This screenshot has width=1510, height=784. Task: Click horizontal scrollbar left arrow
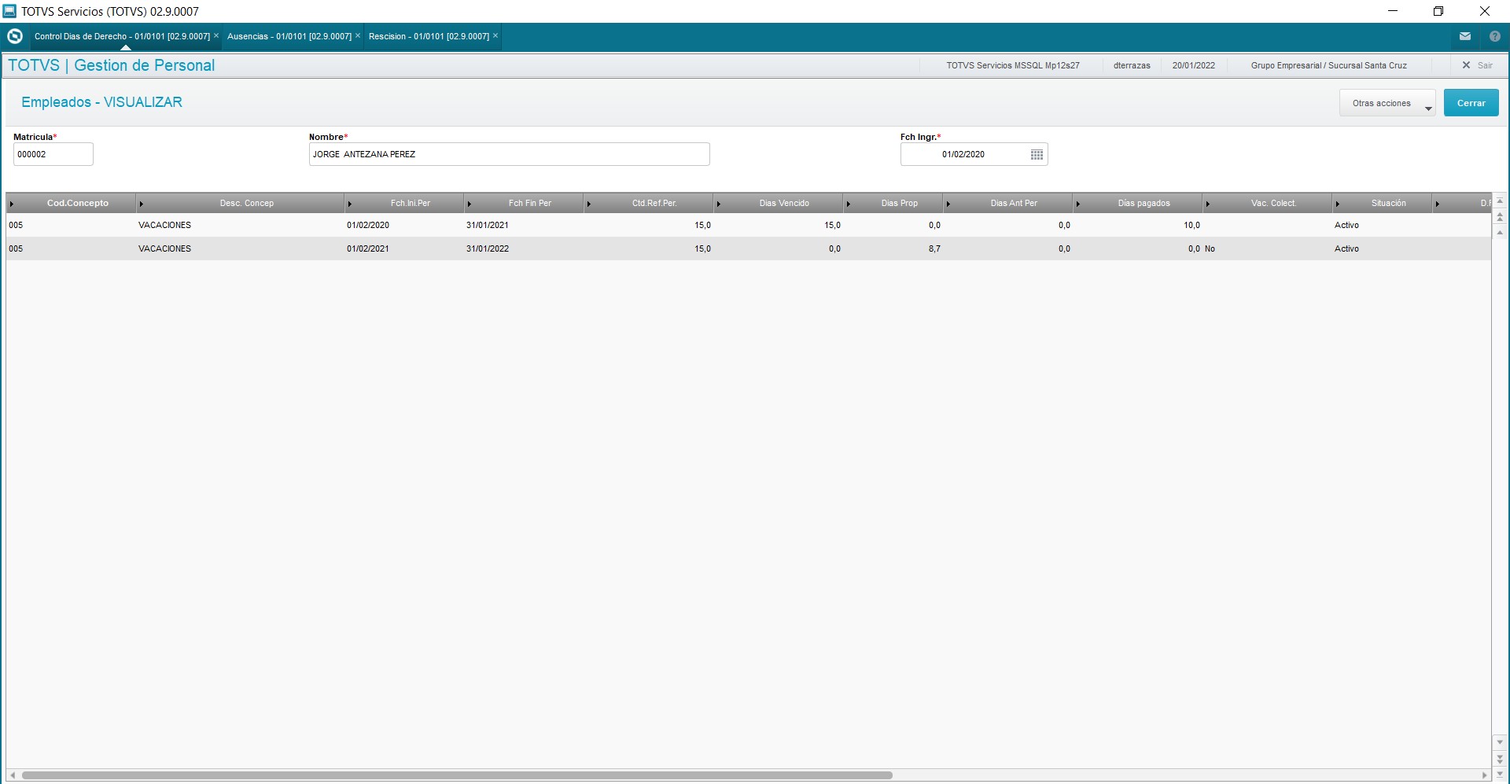tap(13, 775)
